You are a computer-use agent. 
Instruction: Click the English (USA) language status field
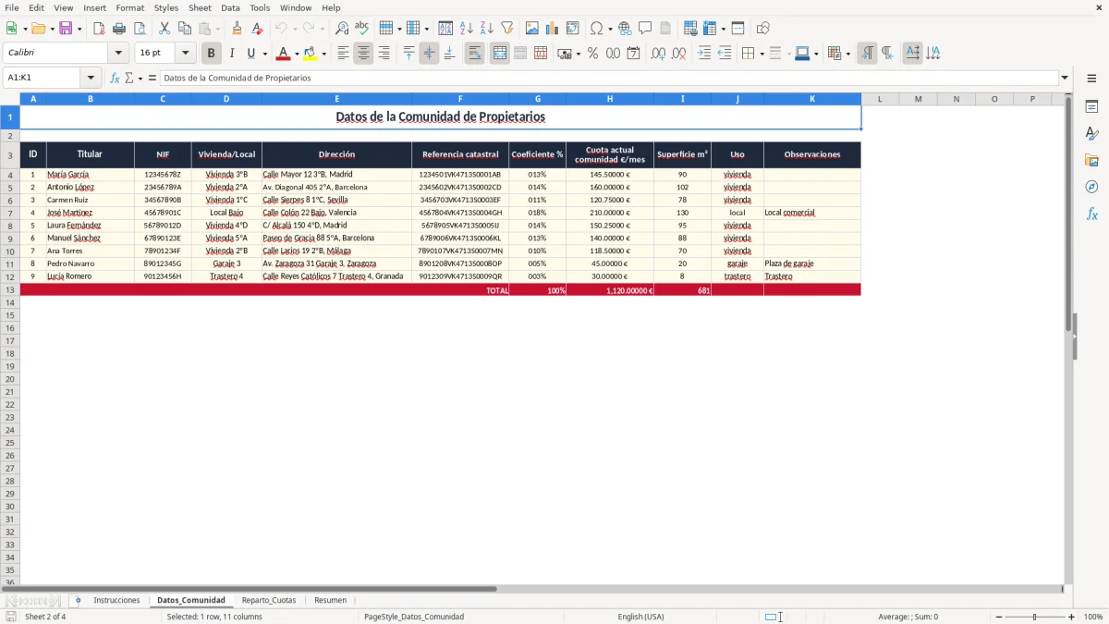(x=640, y=617)
